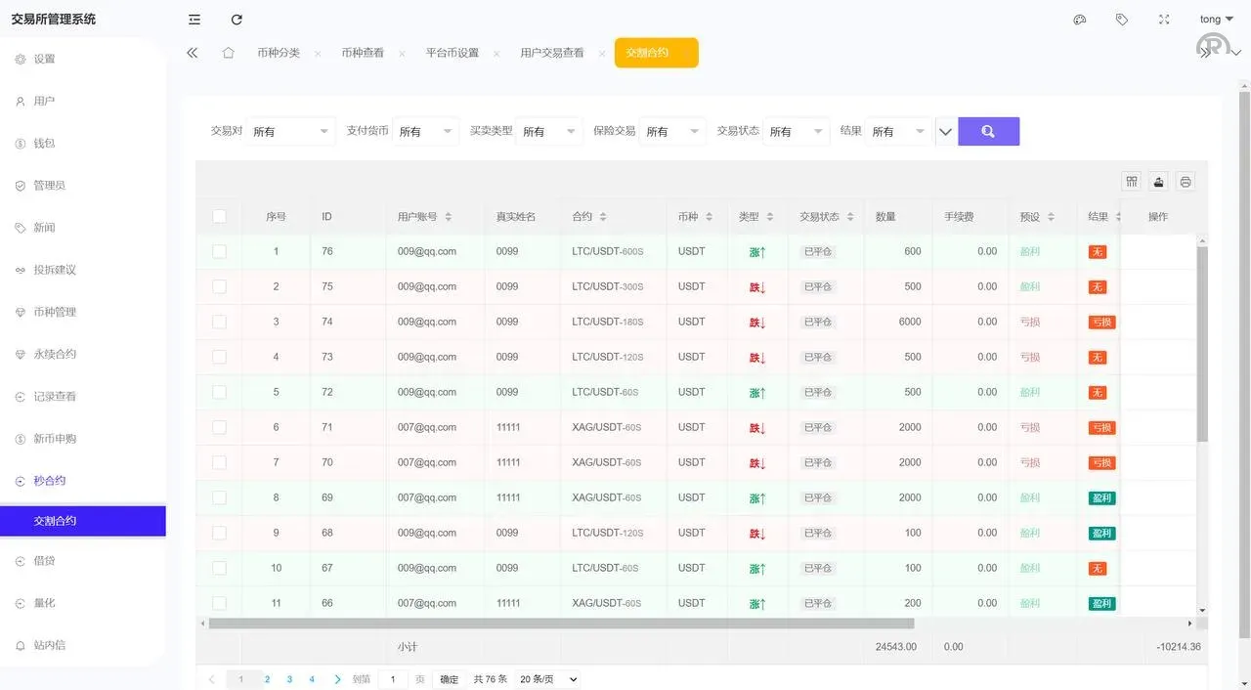The width and height of the screenshot is (1251, 690).
Task: Click the page number input field
Action: [x=393, y=678]
